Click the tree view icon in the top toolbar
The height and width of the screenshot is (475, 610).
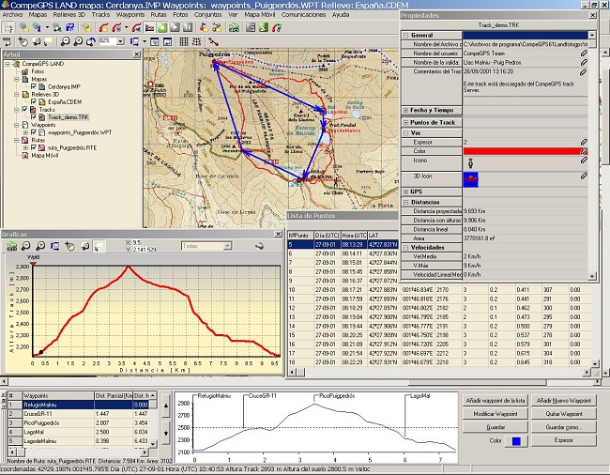(8, 27)
